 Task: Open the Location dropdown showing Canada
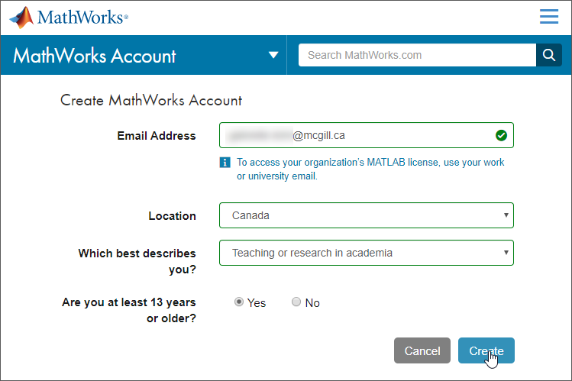(367, 215)
